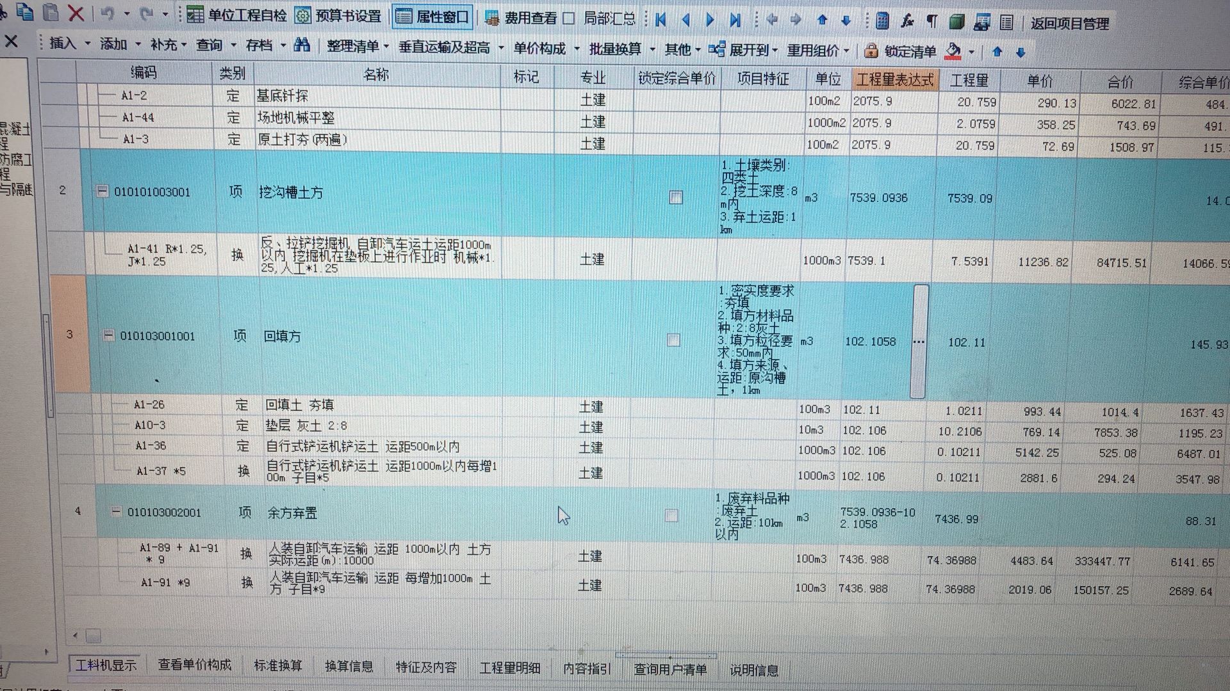Collapse item 010103001001 tree node

click(x=108, y=335)
